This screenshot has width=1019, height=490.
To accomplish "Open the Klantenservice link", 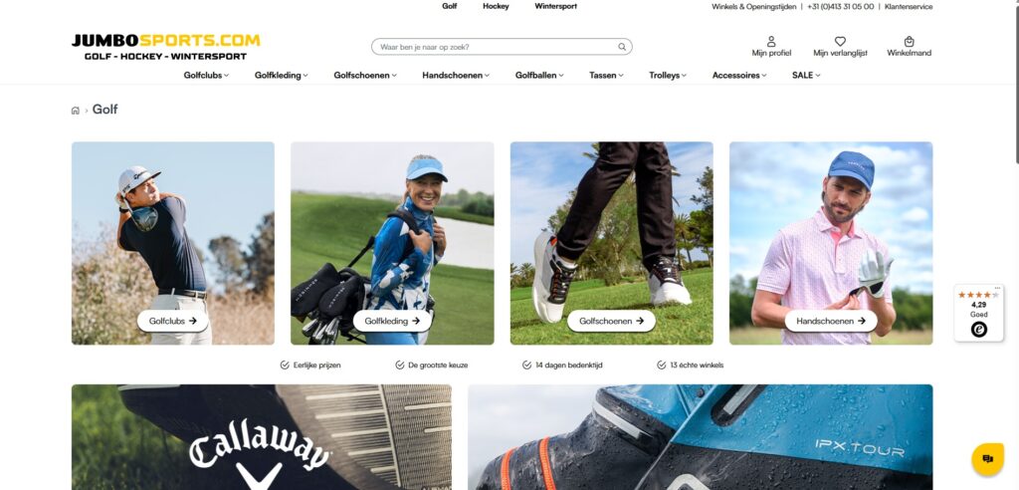I will [909, 7].
